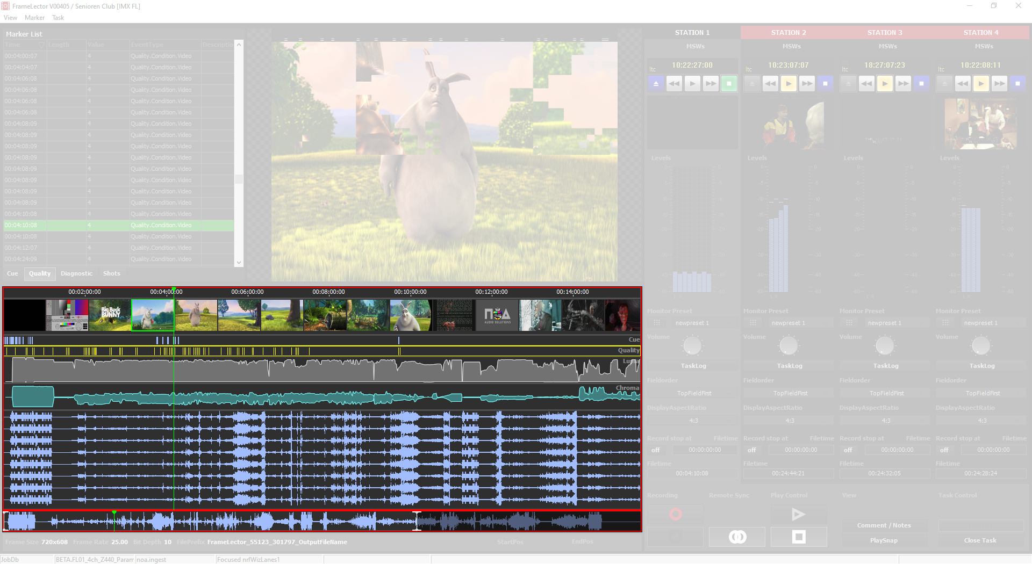Play Station 2 transport
1032x564 pixels.
click(x=789, y=84)
